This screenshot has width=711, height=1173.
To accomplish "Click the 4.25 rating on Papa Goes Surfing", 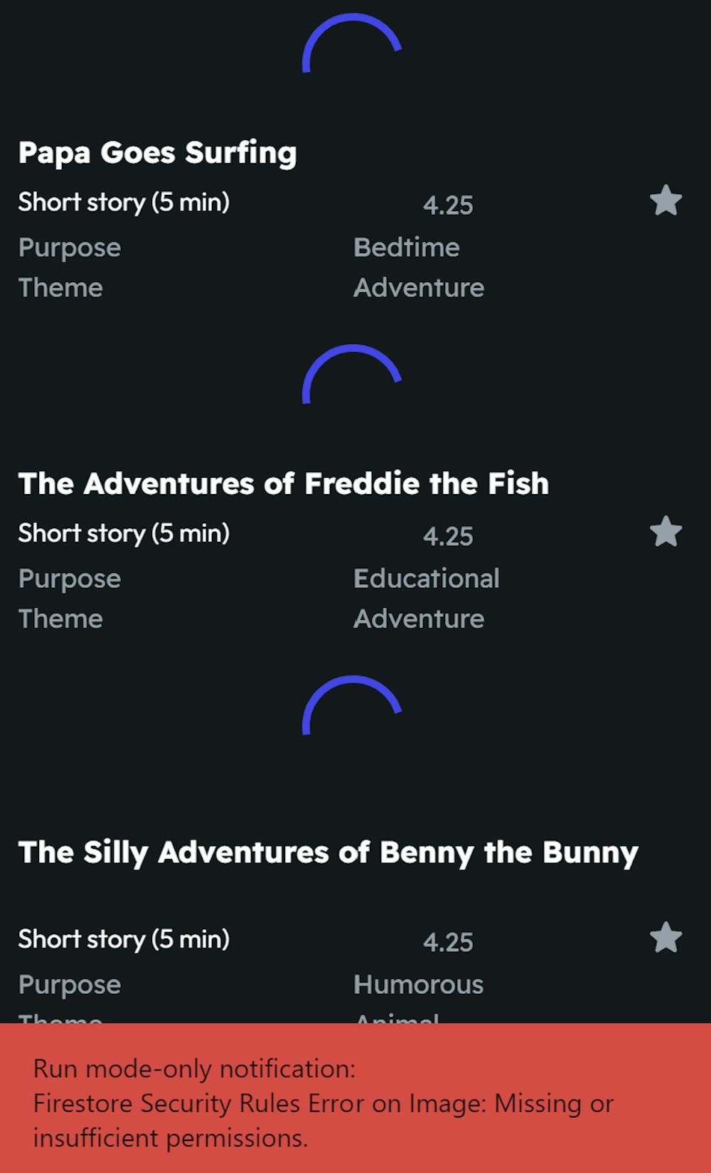I will 448,205.
